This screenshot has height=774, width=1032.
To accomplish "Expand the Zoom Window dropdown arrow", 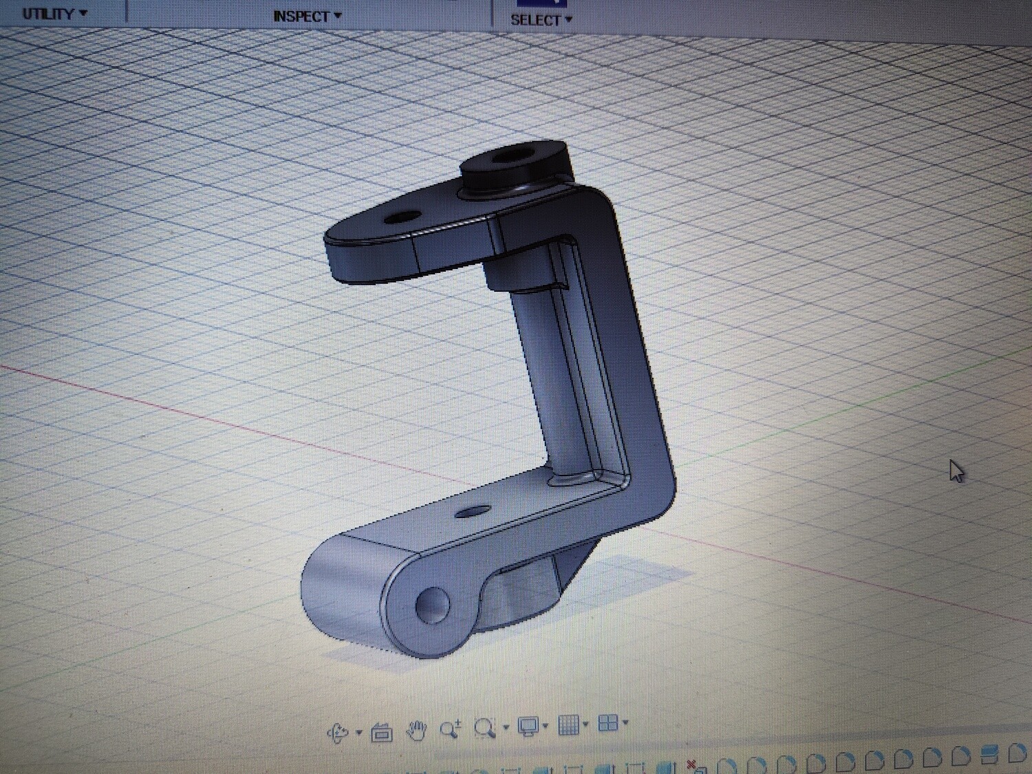I will (x=507, y=727).
